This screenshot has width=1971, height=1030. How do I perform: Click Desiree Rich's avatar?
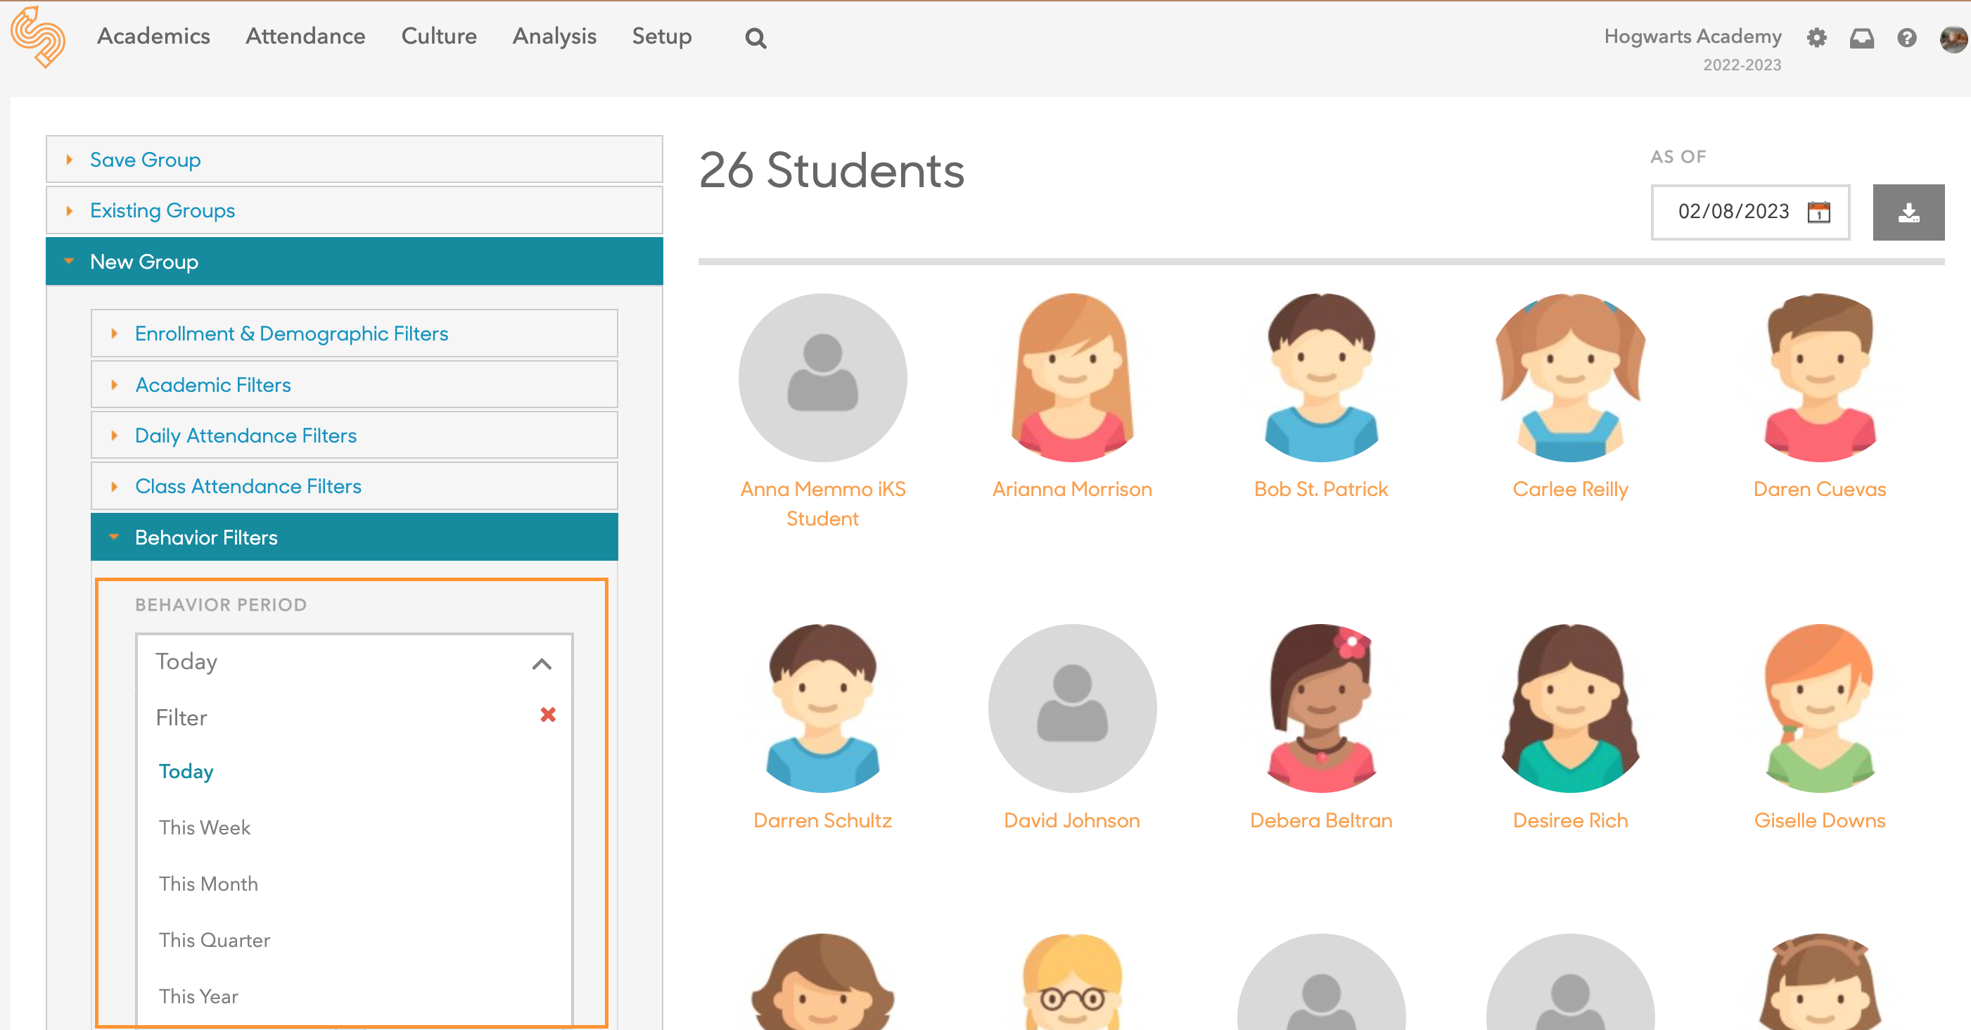pyautogui.click(x=1570, y=708)
